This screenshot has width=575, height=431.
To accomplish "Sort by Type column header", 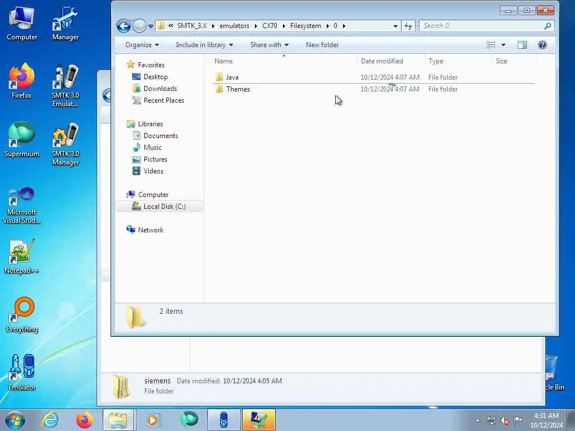I will [458, 61].
